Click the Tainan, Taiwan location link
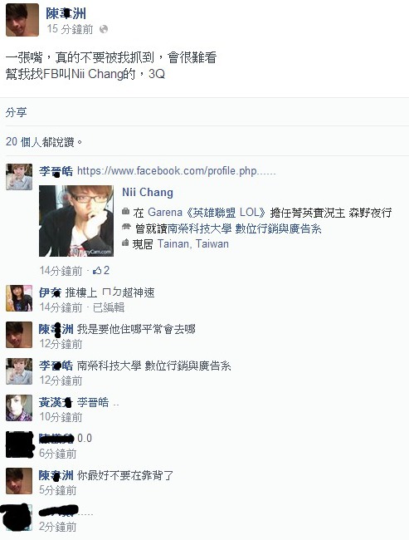The width and height of the screenshot is (409, 540). (193, 243)
